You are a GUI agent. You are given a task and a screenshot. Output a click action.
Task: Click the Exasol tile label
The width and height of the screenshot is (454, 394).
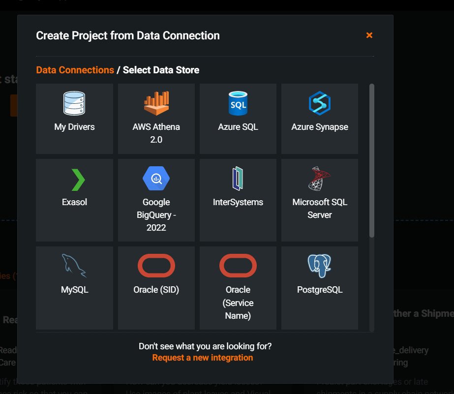coord(74,202)
